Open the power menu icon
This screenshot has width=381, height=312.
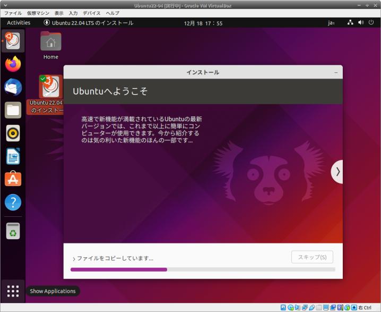tap(371, 23)
